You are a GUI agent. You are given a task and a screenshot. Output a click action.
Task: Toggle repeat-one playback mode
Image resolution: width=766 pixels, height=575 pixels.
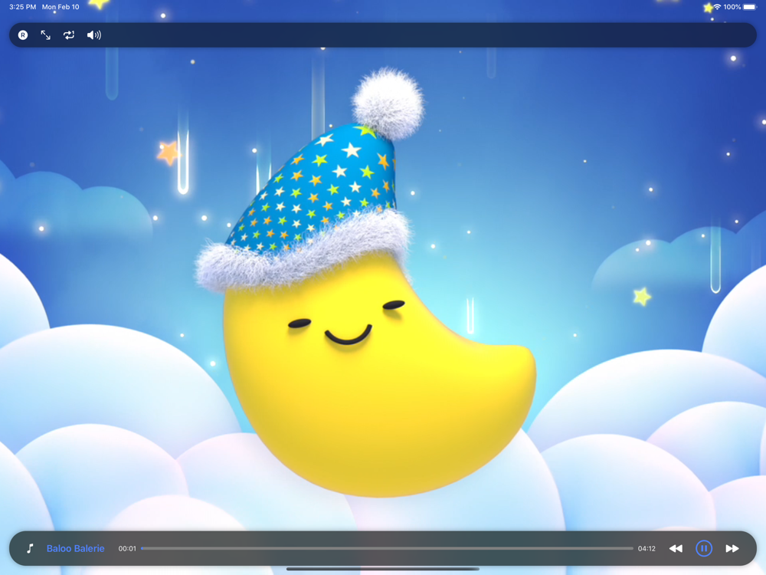[69, 35]
